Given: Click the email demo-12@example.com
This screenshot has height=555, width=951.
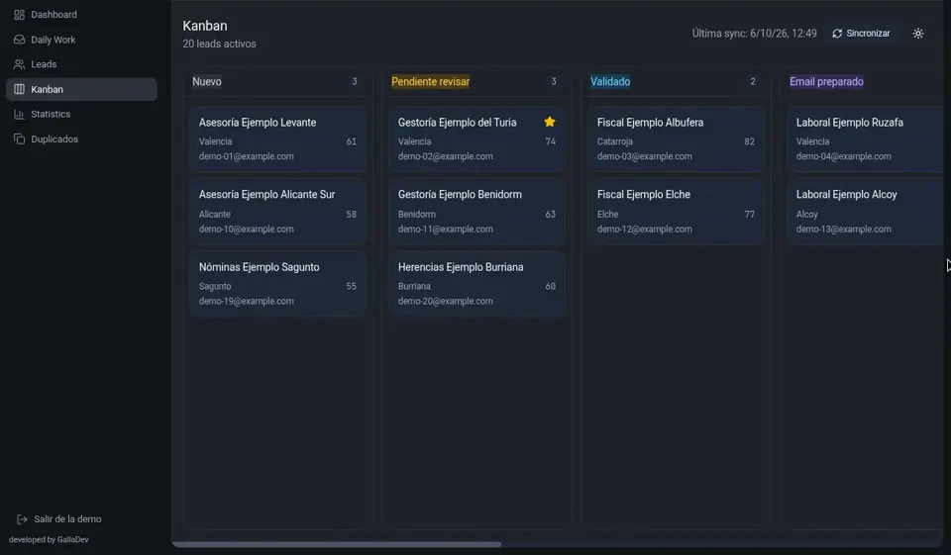Looking at the screenshot, I should [644, 230].
